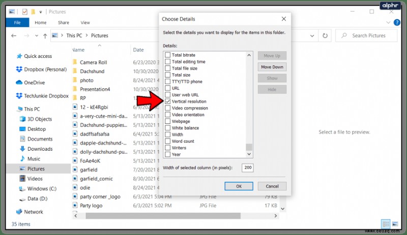Click the Properties quick access toolbar icon
Viewport: 407px width, 235px height.
point(25,12)
